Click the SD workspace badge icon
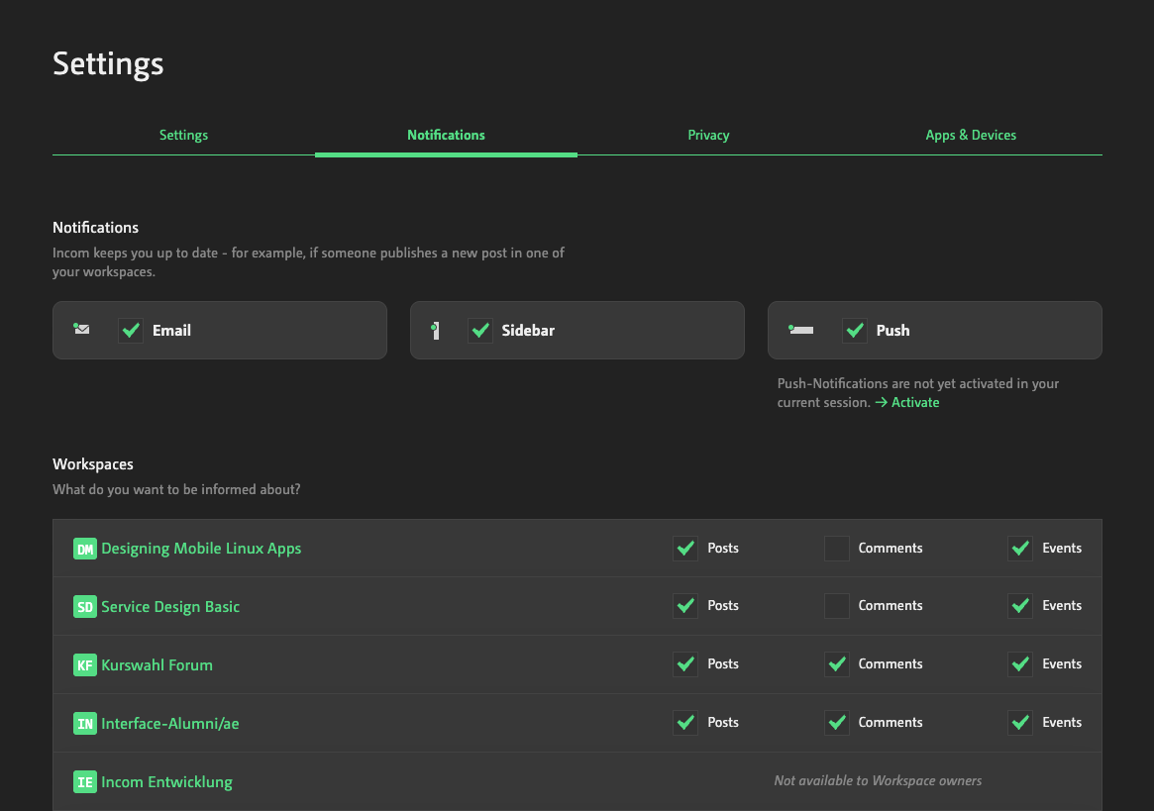This screenshot has height=811, width=1154. (x=84, y=606)
